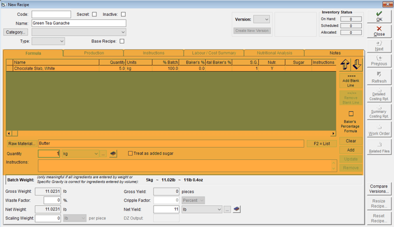Click ellipsis button next to Net Yield units
This screenshot has width=394, height=227.
click(227, 209)
